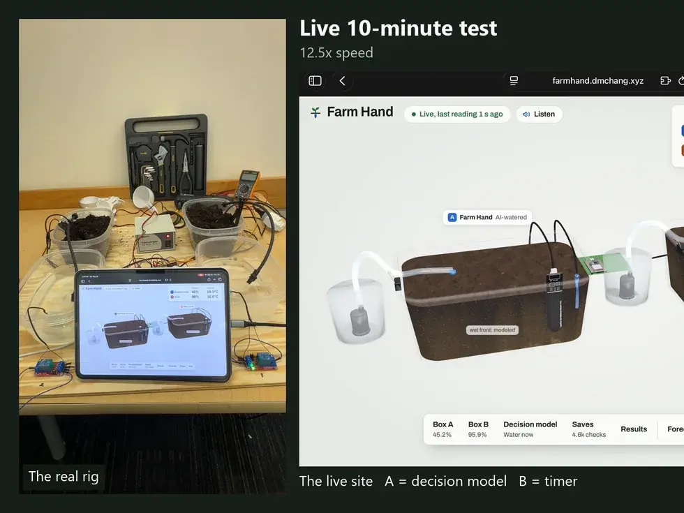Click the farmhand.dmchang.xyz address field
This screenshot has height=513, width=684.
pos(597,81)
